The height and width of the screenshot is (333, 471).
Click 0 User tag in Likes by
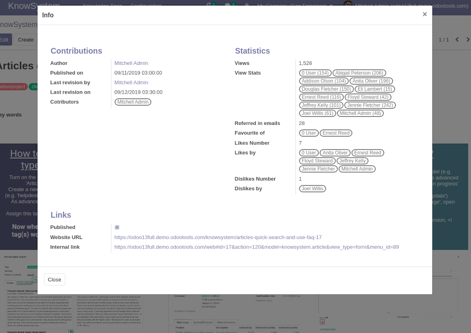(x=309, y=153)
